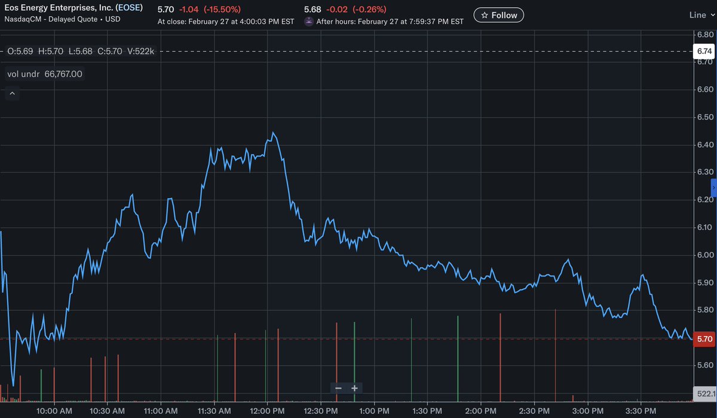This screenshot has height=418, width=717.
Task: Open the Line chart type dropdown
Action: click(x=699, y=14)
